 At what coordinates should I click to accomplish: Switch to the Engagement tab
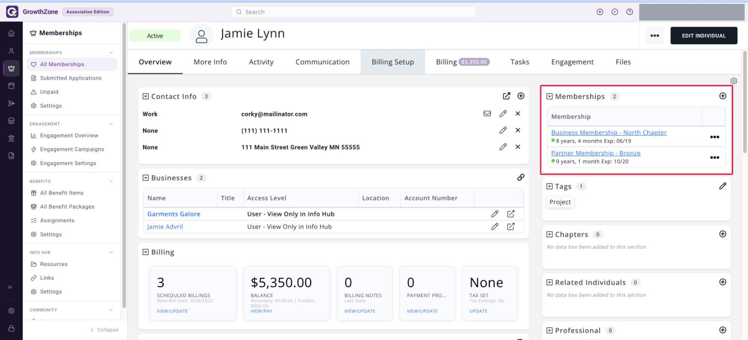pyautogui.click(x=572, y=62)
